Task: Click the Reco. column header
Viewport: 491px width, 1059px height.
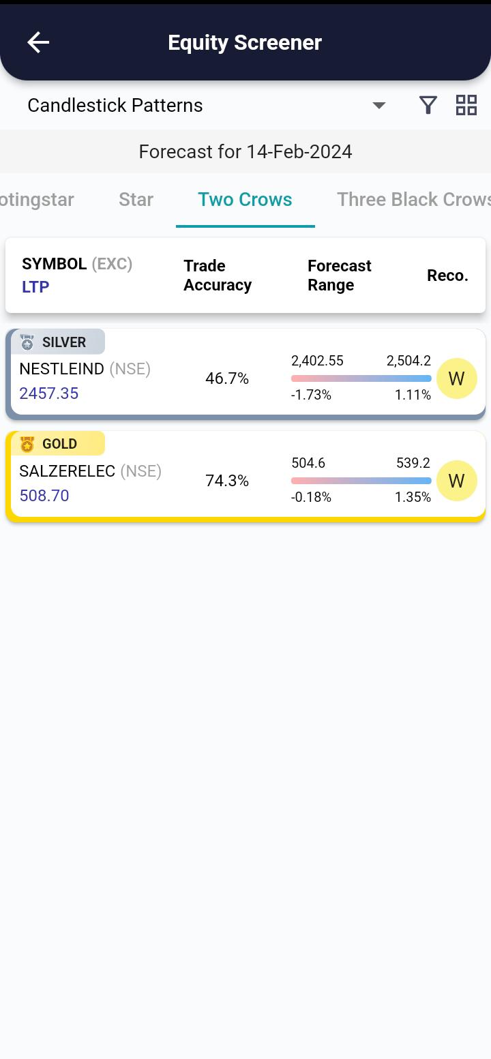Action: coord(447,275)
